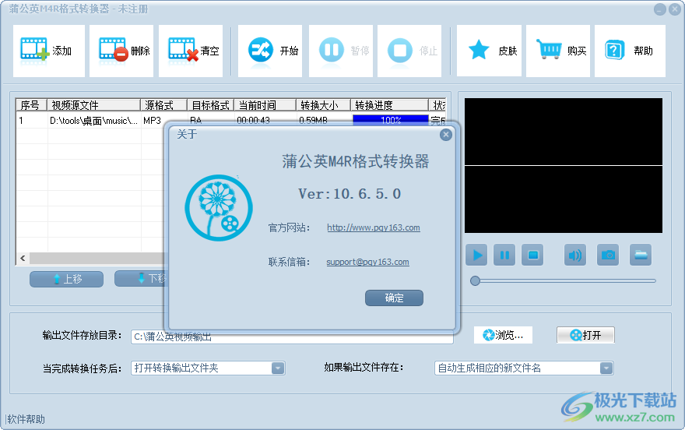This screenshot has height=430, width=685.
Task: Stop the preview player
Action: tap(532, 255)
